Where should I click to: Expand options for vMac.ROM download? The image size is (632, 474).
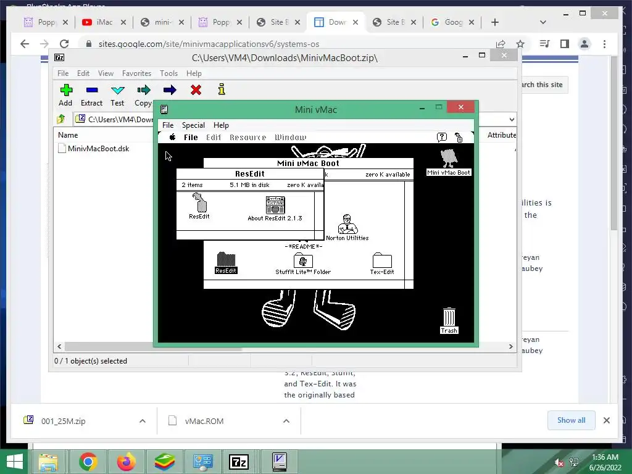click(x=286, y=421)
